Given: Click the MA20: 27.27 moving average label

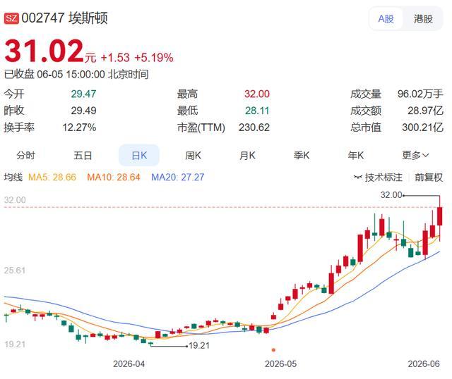Looking at the screenshot, I should pos(178,177).
